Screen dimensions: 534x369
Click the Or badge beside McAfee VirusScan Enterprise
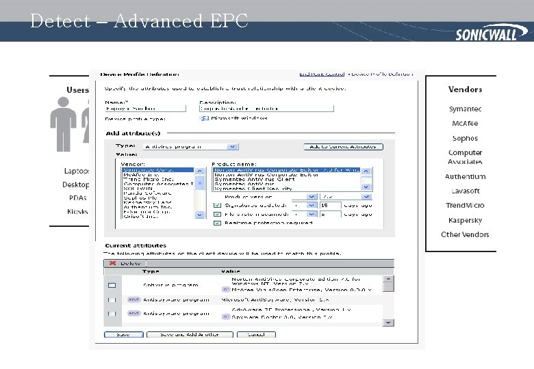tap(226, 290)
